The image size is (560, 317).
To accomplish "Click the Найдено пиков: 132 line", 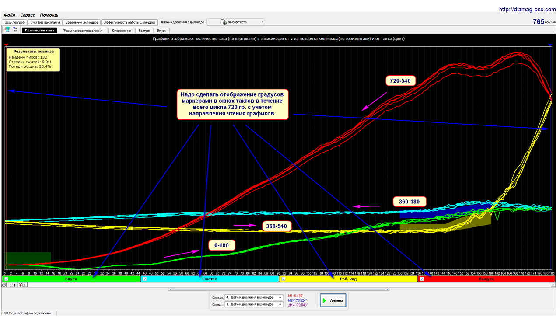I will pyautogui.click(x=28, y=57).
